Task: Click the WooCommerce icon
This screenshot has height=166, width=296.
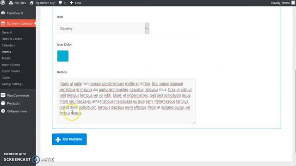Action: point(3,95)
